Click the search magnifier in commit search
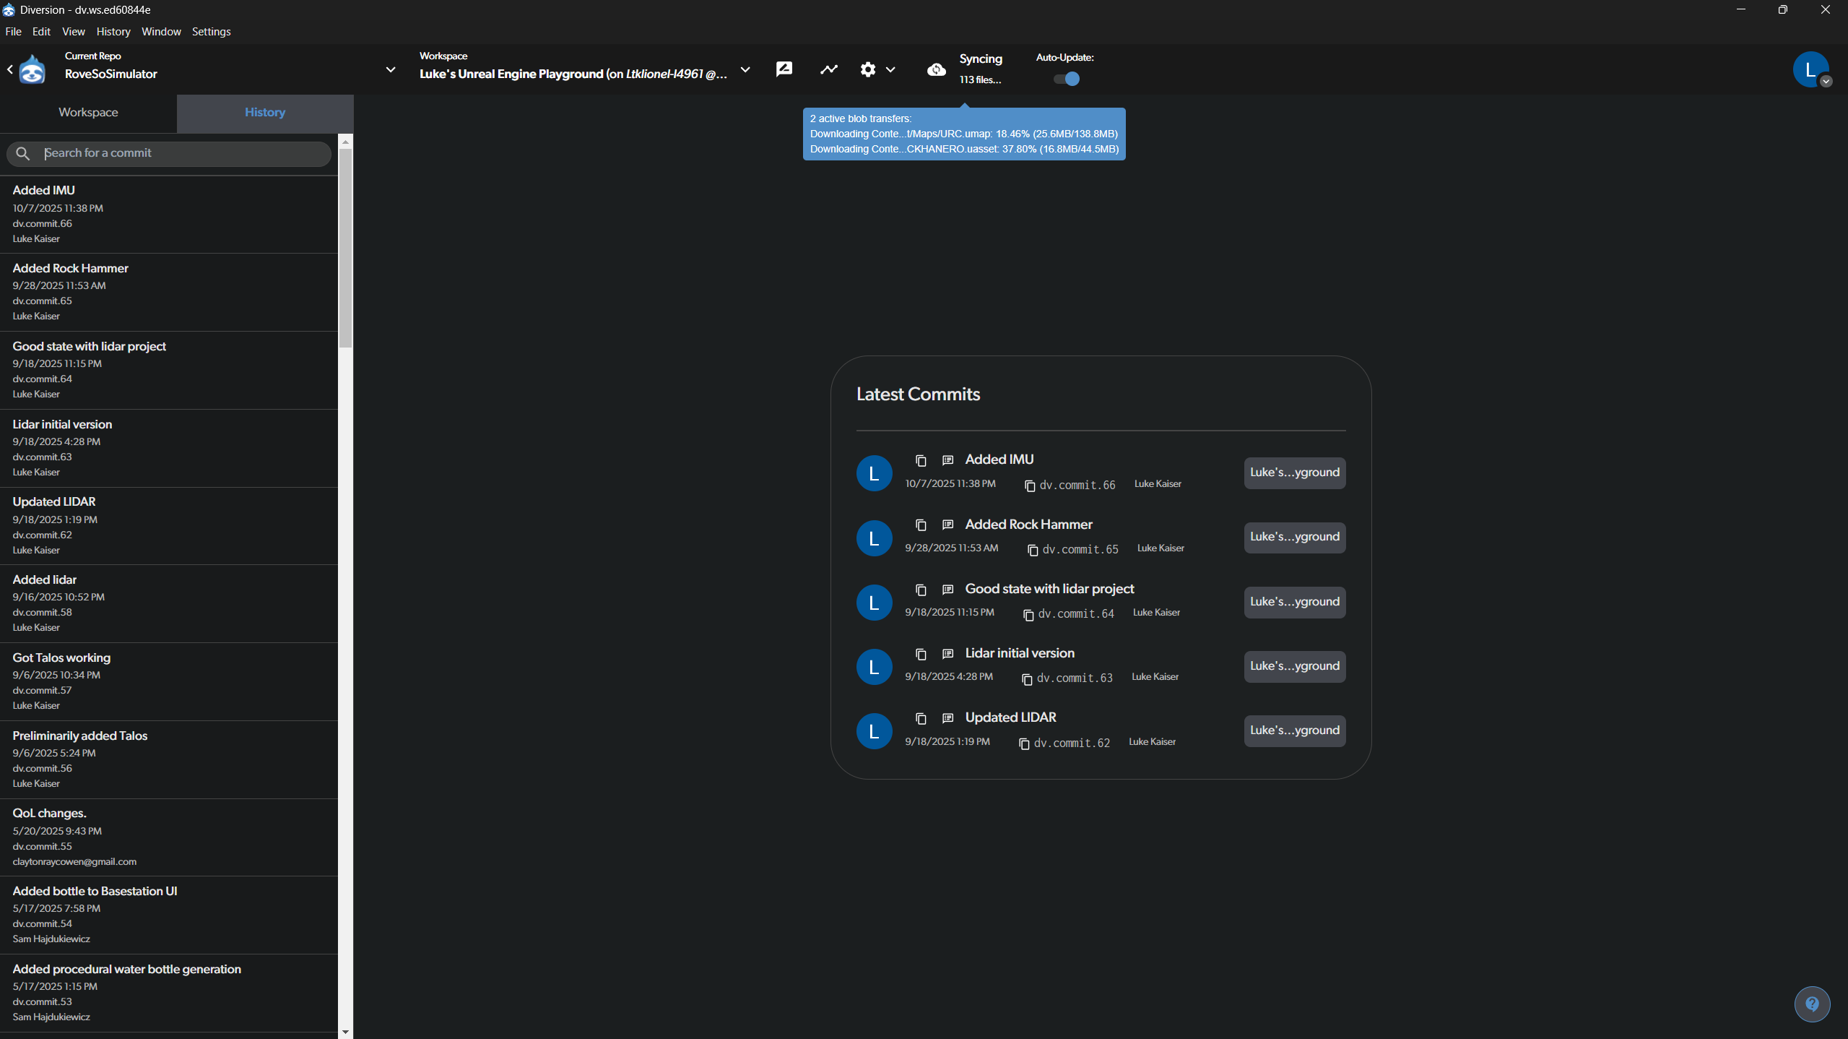Image resolution: width=1848 pixels, height=1039 pixels. 22,153
